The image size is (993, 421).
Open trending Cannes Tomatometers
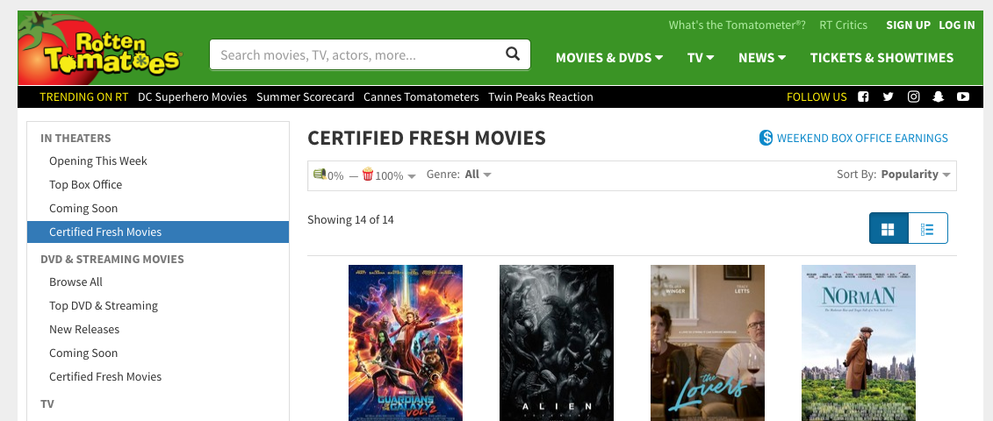(x=421, y=96)
